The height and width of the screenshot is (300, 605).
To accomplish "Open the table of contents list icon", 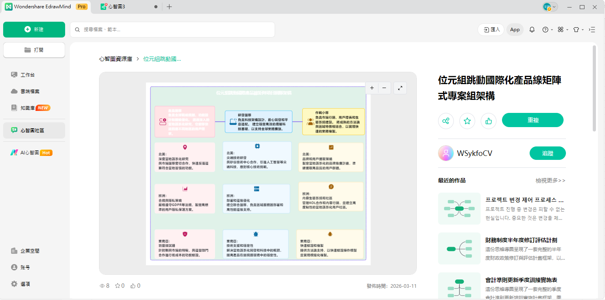I will tap(592, 30).
